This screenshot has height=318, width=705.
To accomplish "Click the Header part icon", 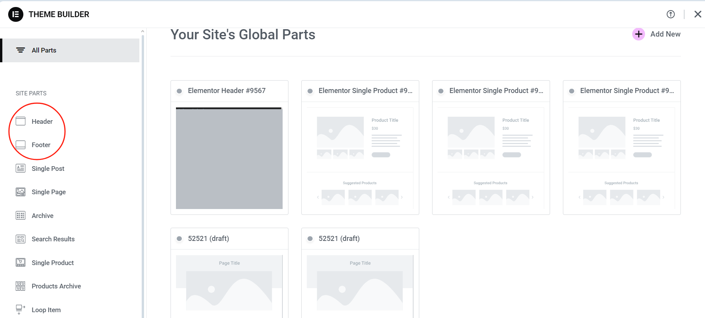I will (21, 121).
